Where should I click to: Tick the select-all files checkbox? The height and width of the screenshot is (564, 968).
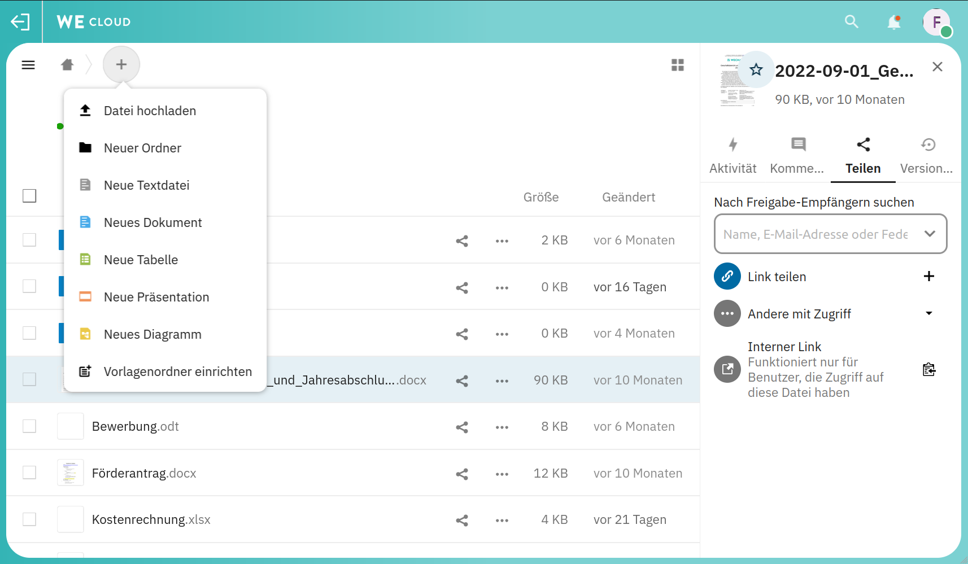29,196
